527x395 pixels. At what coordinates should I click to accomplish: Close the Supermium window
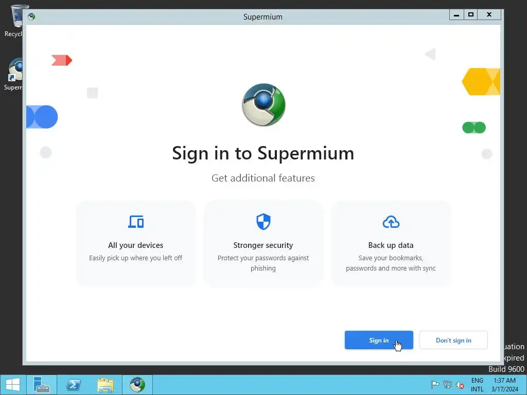tap(489, 15)
